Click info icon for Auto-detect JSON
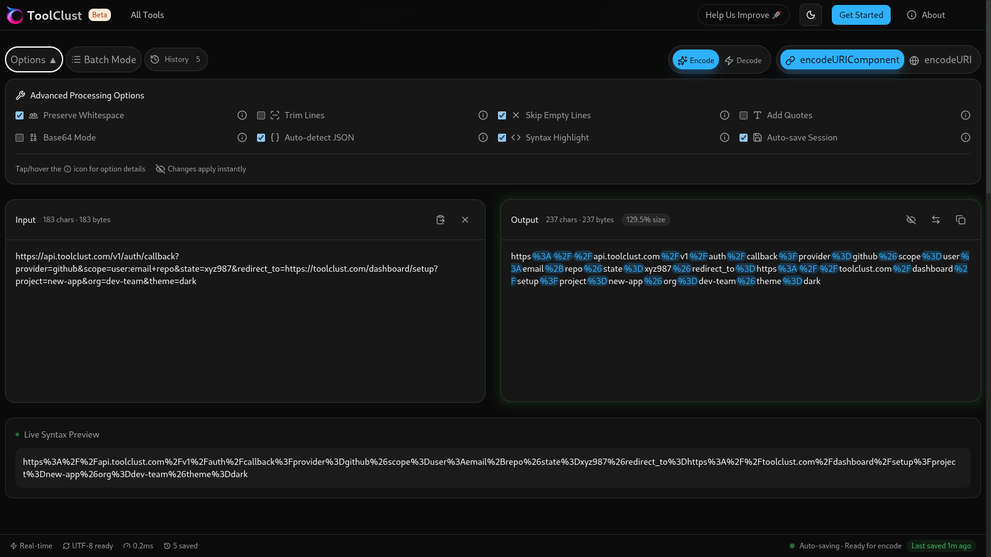The height and width of the screenshot is (557, 991). 483,137
